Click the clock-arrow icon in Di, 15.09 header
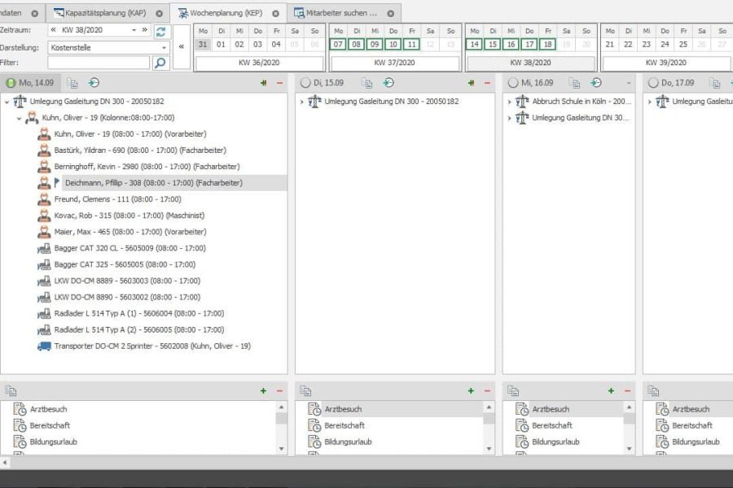Image resolution: width=733 pixels, height=488 pixels. point(388,83)
